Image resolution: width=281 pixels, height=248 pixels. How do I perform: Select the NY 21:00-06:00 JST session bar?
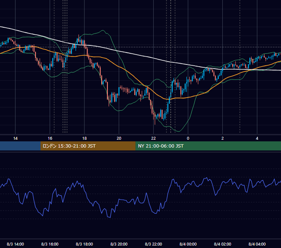(x=208, y=146)
